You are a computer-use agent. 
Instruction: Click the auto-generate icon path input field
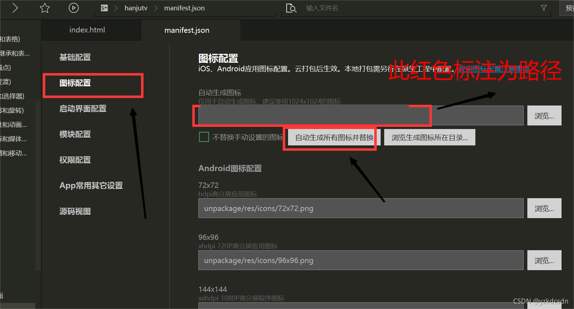pyautogui.click(x=361, y=115)
